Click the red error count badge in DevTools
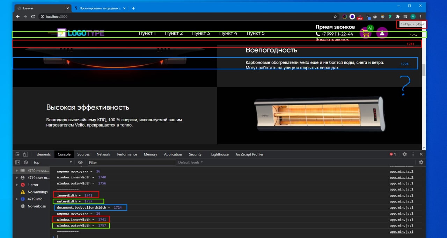 pyautogui.click(x=393, y=154)
